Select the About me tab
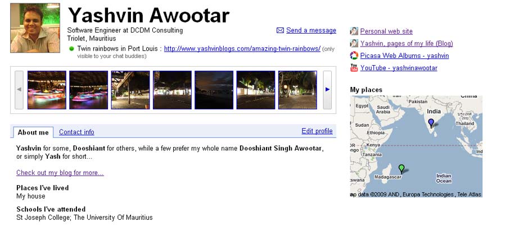 [x=33, y=132]
